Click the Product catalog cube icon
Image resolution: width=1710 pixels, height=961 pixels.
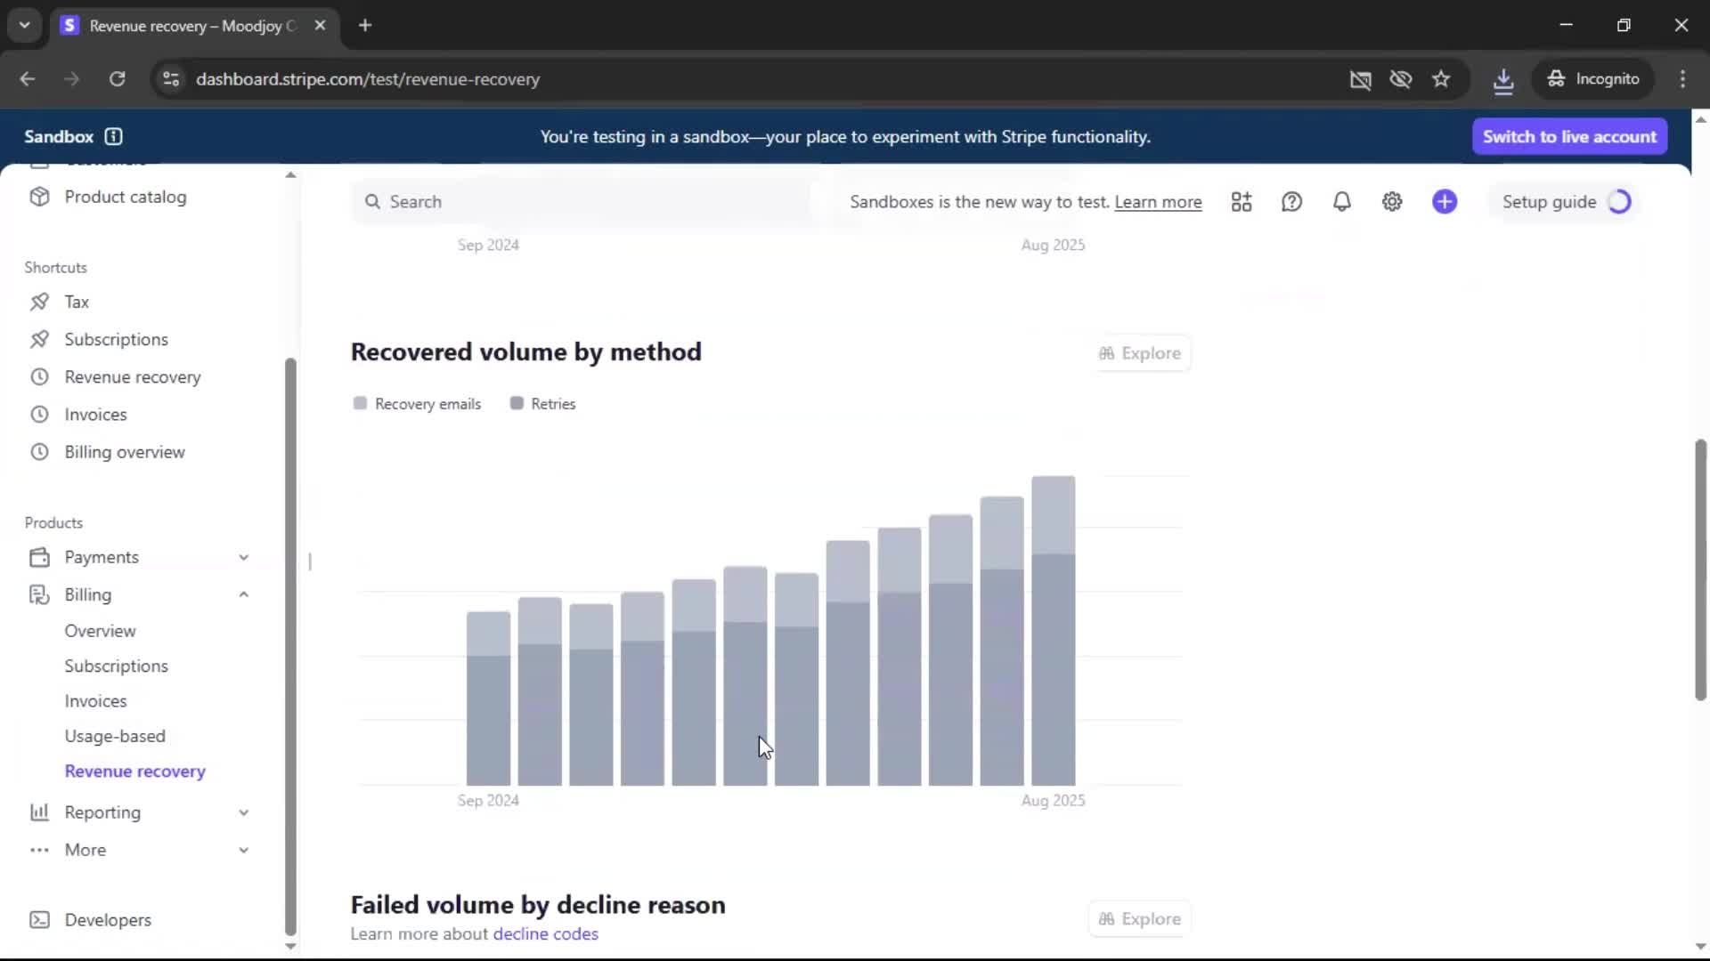(x=39, y=197)
